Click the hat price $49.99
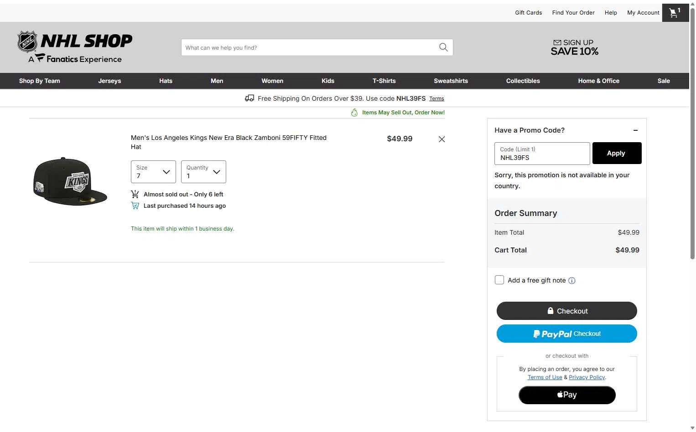696x432 pixels. (x=400, y=139)
